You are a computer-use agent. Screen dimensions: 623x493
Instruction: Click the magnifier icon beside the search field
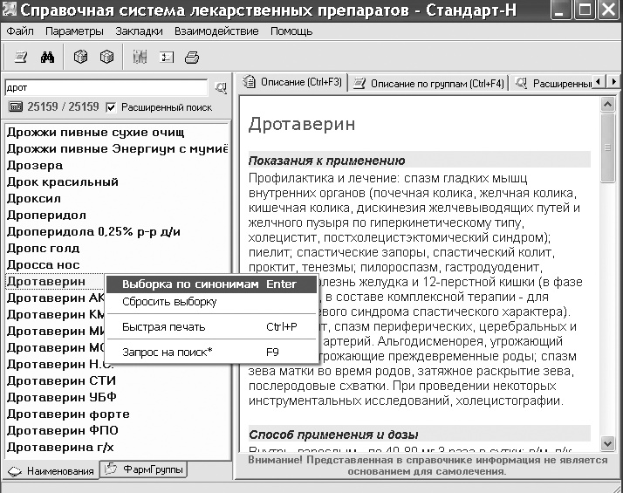pos(221,87)
